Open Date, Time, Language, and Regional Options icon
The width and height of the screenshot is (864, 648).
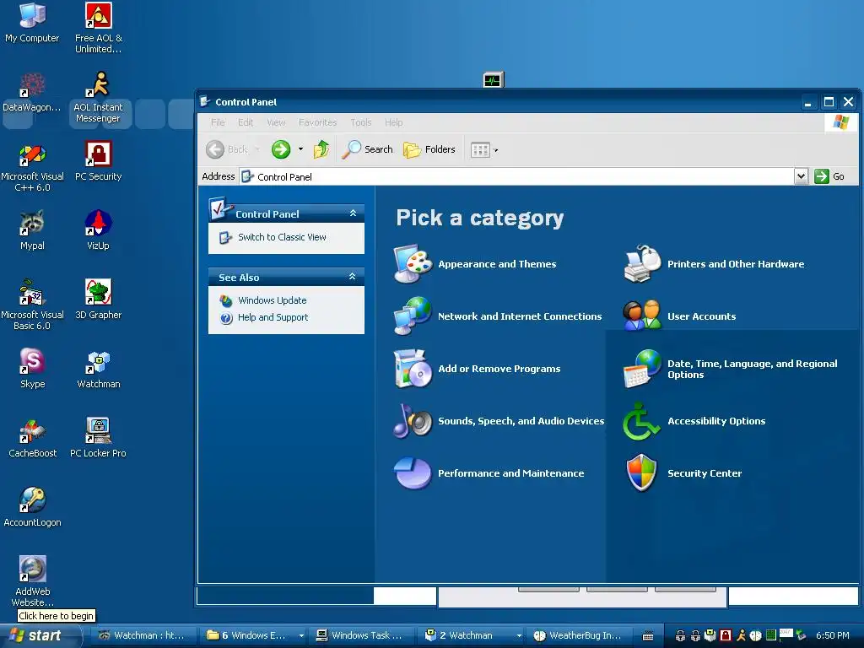[x=642, y=368]
